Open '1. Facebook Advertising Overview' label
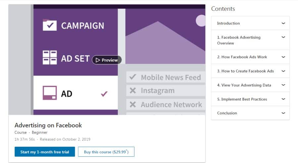Viewport: 298px width, 163px height. click(x=239, y=40)
